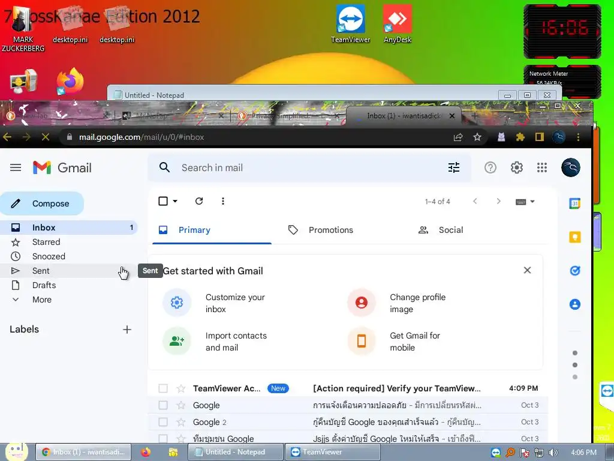Screen dimensions: 614x461
Task: Open Firefox from taskbar
Action: click(146, 452)
